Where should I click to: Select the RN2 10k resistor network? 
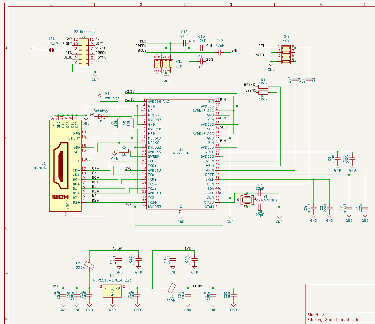pos(286,55)
